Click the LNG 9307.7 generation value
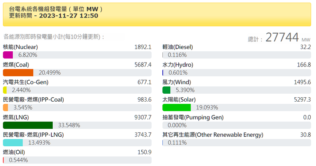The width and height of the screenshot is (316, 166). [143, 117]
